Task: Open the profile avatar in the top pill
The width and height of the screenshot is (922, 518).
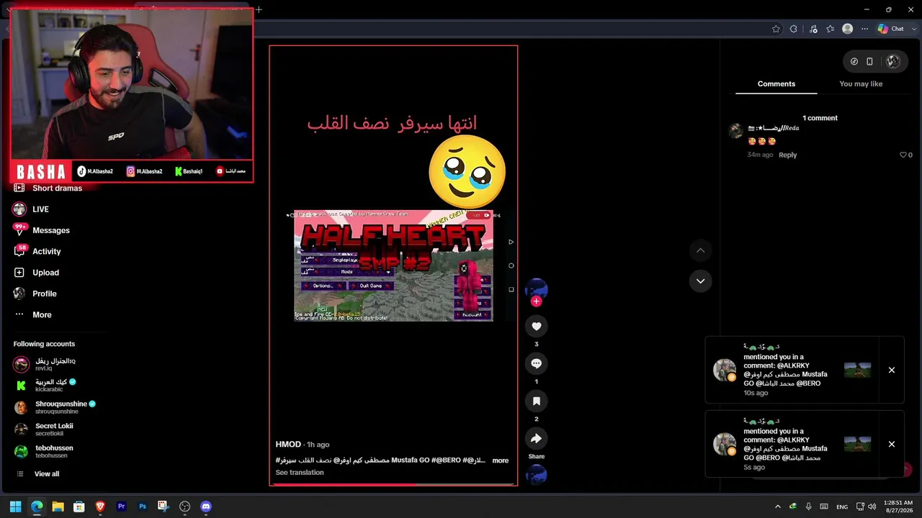Action: click(893, 62)
